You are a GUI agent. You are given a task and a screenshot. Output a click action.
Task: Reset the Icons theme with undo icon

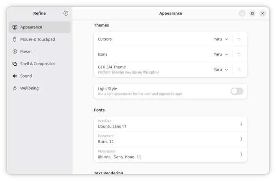pos(239,54)
